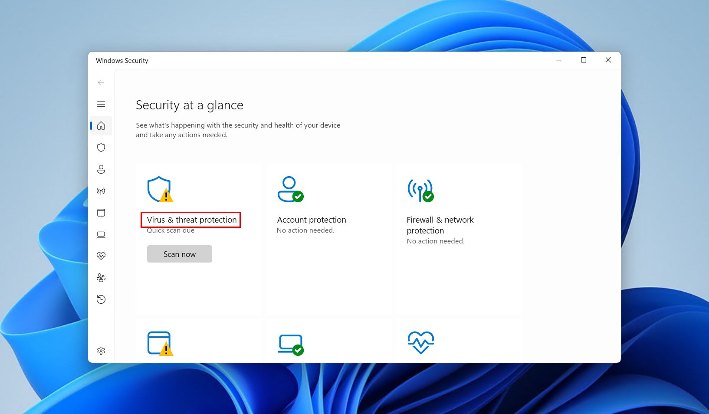Click the Windows Security window title
Image resolution: width=709 pixels, height=414 pixels.
tap(122, 61)
